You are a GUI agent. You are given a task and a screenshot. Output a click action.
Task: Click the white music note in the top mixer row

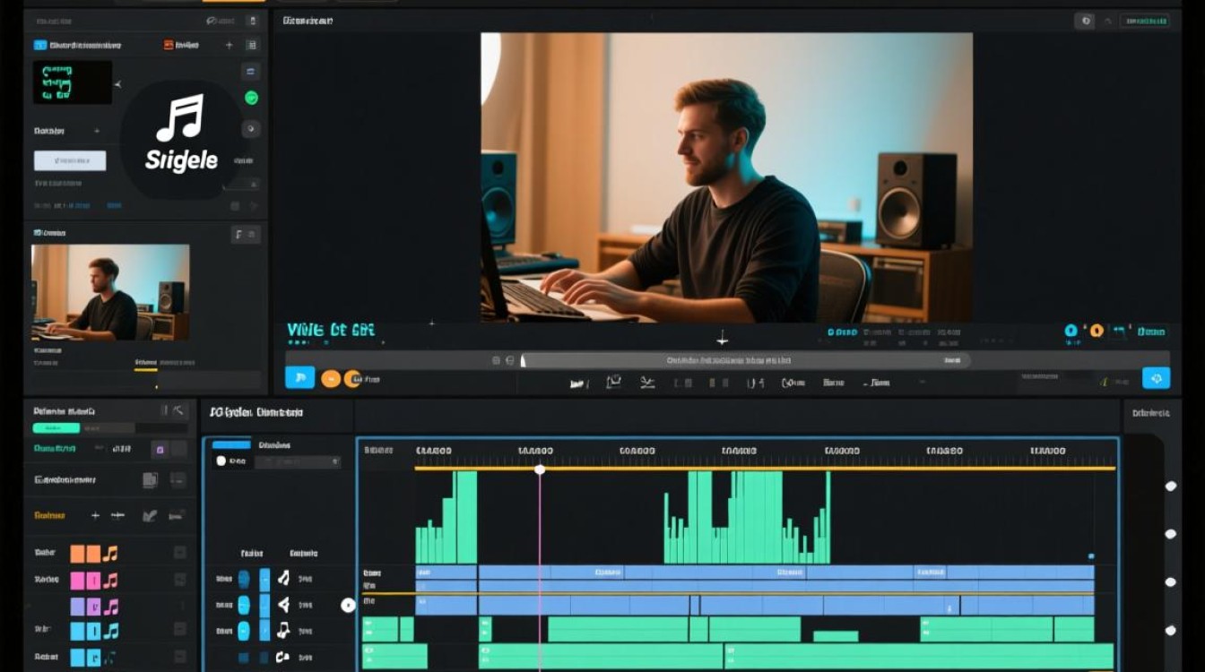283,578
